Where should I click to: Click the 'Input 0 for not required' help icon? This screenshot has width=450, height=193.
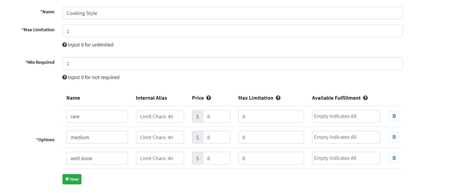click(65, 77)
